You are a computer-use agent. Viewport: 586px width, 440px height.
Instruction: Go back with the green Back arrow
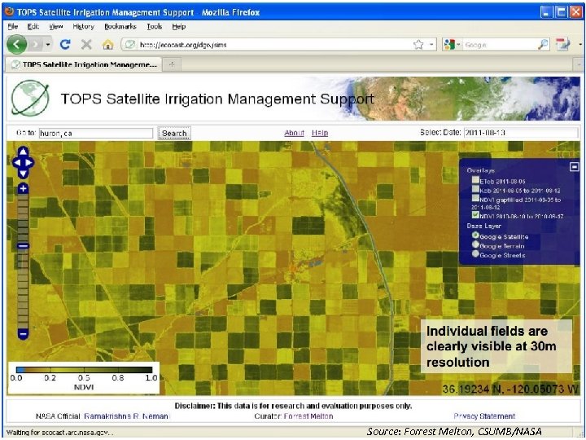pos(16,45)
